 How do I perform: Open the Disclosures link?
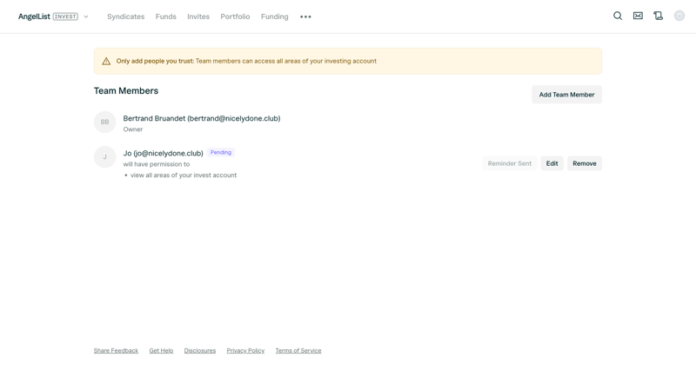(200, 350)
